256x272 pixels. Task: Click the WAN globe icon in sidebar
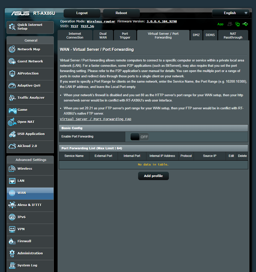[12, 193]
